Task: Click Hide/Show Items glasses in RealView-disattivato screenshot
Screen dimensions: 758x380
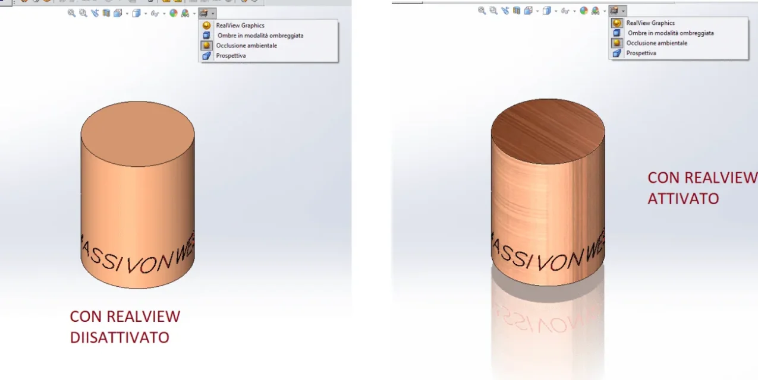Action: coord(155,13)
